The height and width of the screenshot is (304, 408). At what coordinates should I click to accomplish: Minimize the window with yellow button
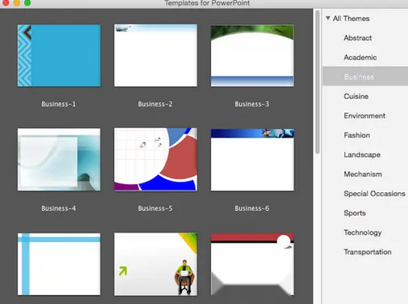point(17,2)
